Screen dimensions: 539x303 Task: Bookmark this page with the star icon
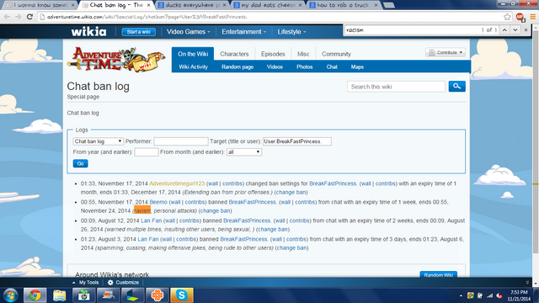(507, 17)
